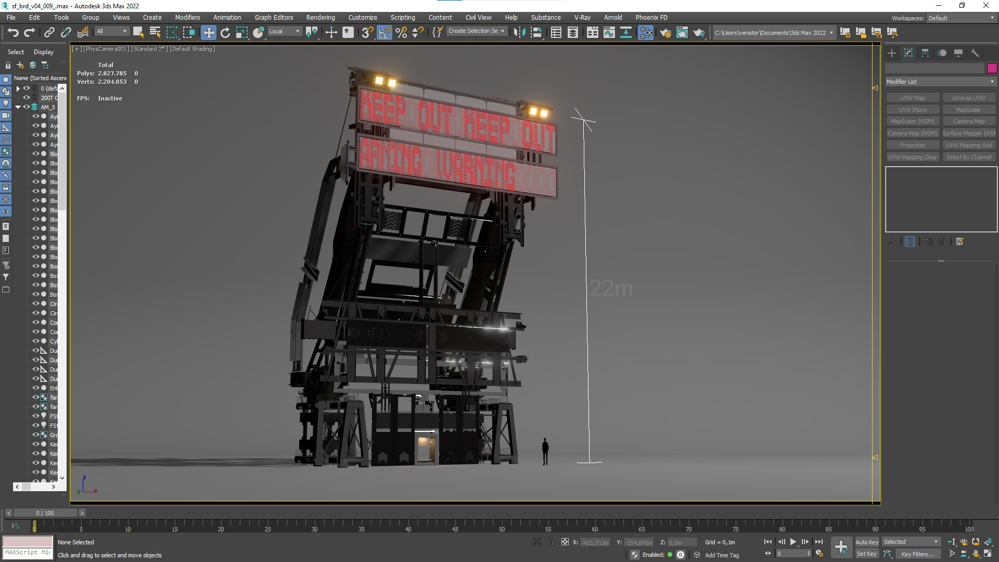Screen dimensions: 999x562
Task: Click the pink object color swatch
Action: pos(992,68)
